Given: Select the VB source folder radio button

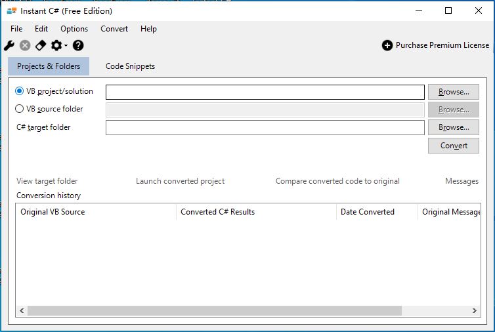Looking at the screenshot, I should [x=20, y=109].
